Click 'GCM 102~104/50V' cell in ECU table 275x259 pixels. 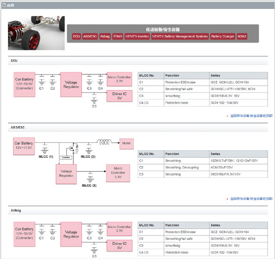pyautogui.click(x=239, y=103)
